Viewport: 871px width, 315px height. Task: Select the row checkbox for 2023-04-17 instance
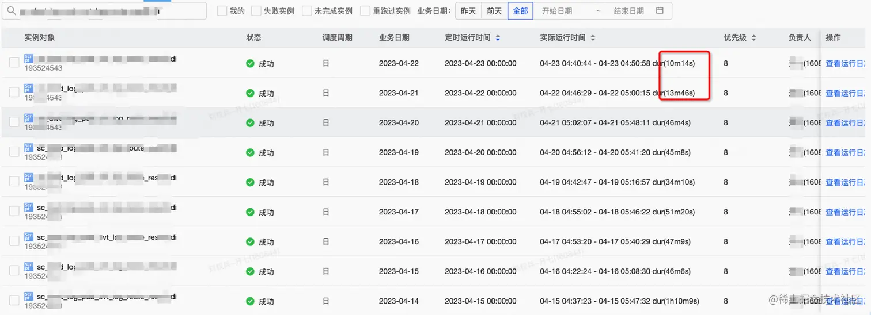click(x=14, y=212)
